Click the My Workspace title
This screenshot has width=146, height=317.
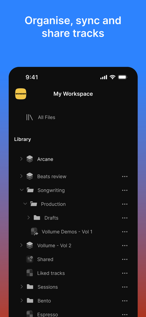pos(73,94)
